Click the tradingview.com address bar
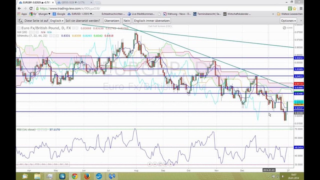The height and width of the screenshot is (180, 320). 160,8
